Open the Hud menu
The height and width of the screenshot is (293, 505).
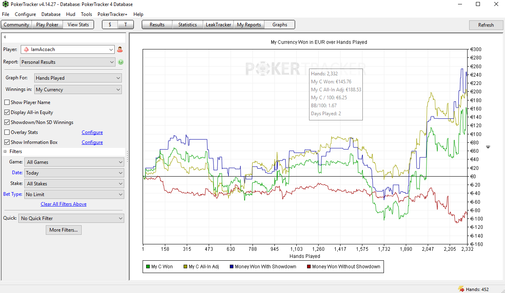pos(71,14)
